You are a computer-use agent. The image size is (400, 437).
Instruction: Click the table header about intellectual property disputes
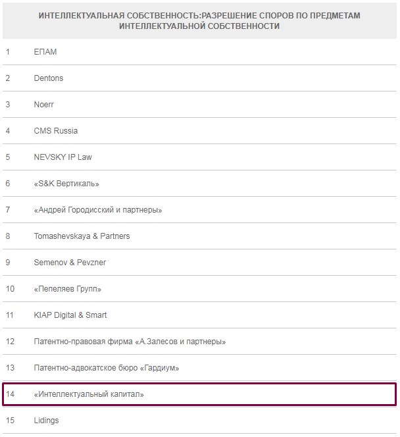(199, 20)
